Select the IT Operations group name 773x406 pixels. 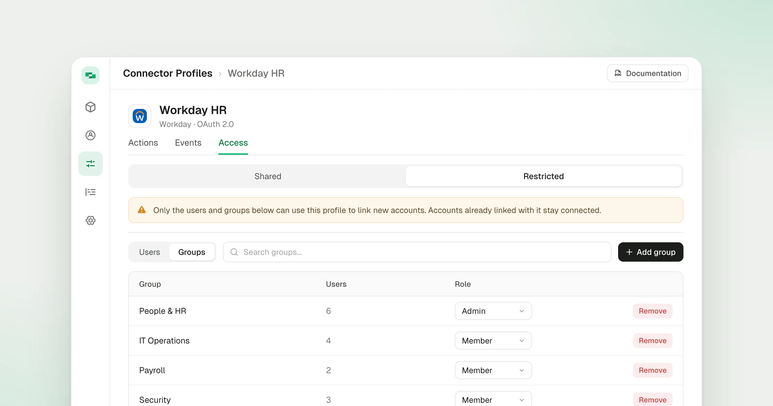(x=164, y=341)
